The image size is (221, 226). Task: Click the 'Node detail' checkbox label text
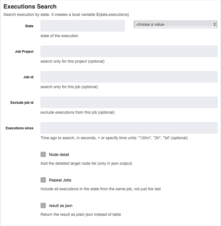(59, 155)
